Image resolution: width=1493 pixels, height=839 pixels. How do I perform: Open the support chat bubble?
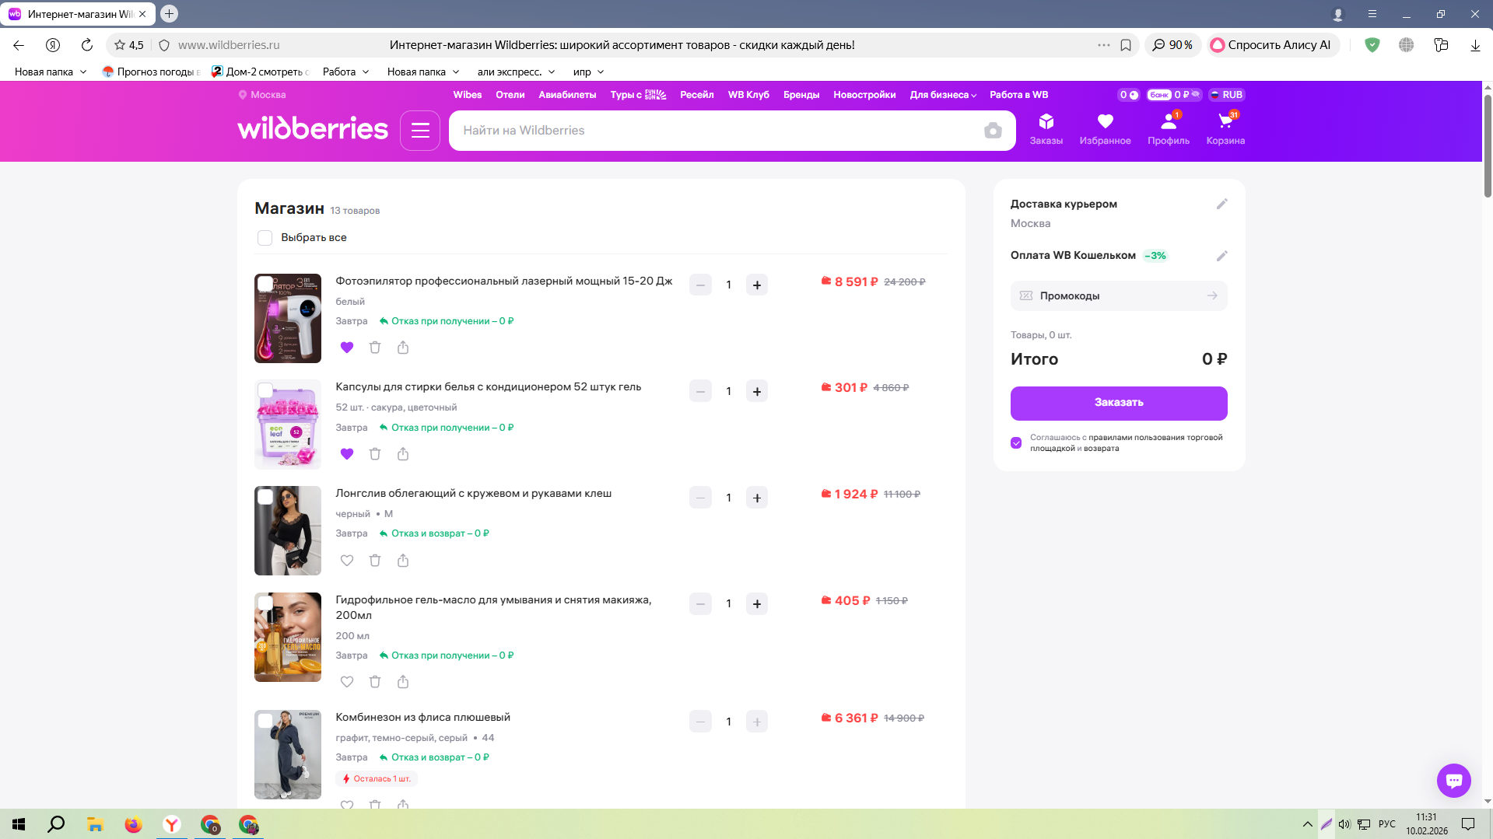tap(1453, 780)
